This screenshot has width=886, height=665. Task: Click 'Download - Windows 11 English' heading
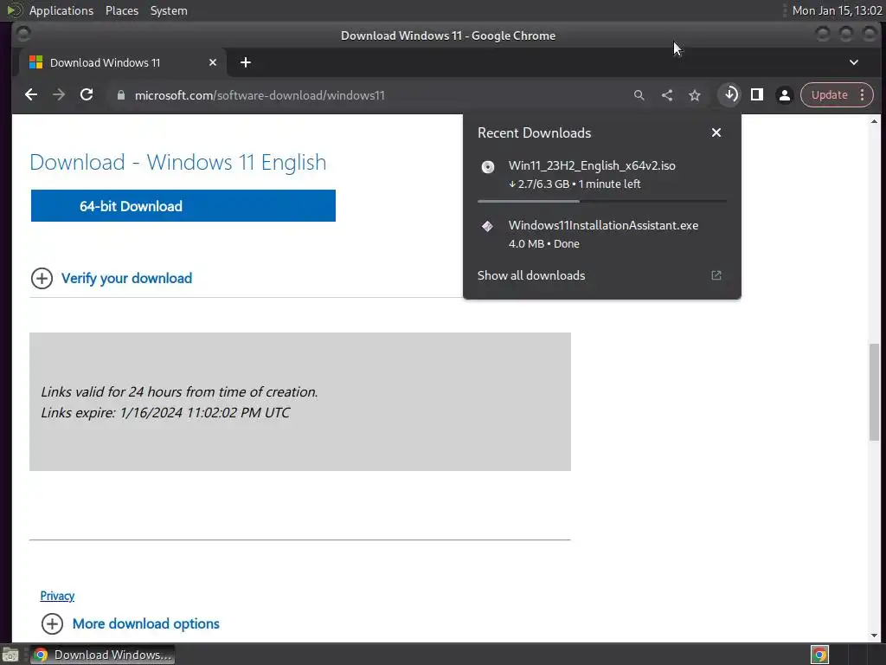[178, 162]
